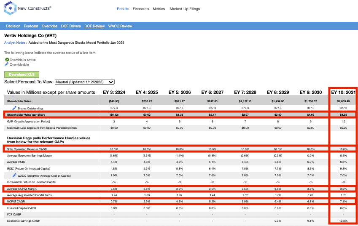Click the Average Avg Invested Capital Turns label
The width and height of the screenshot is (358, 226).
pyautogui.click(x=29, y=195)
